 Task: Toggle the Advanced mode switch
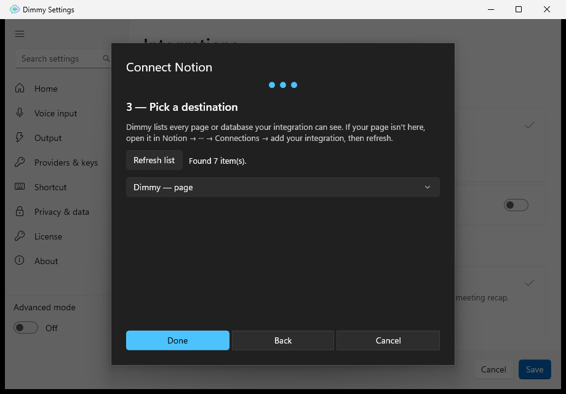[x=26, y=328]
